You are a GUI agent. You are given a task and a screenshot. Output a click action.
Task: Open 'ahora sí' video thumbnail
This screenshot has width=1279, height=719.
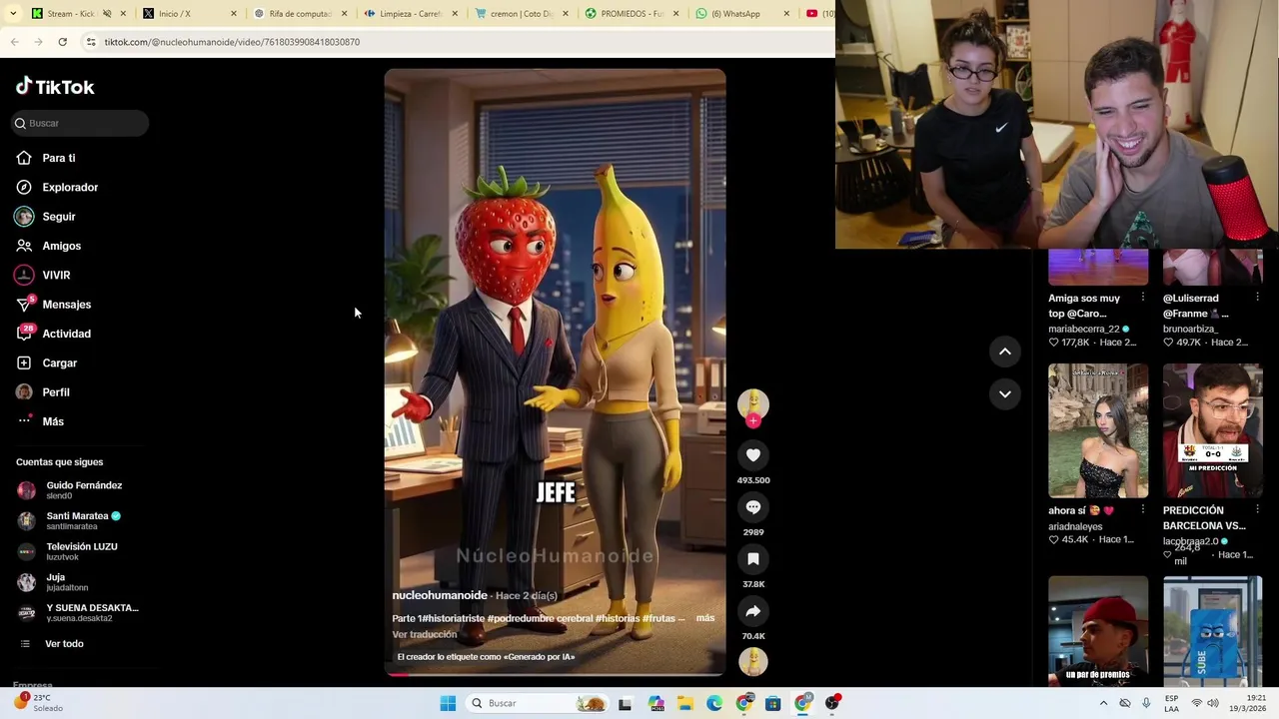[1098, 430]
